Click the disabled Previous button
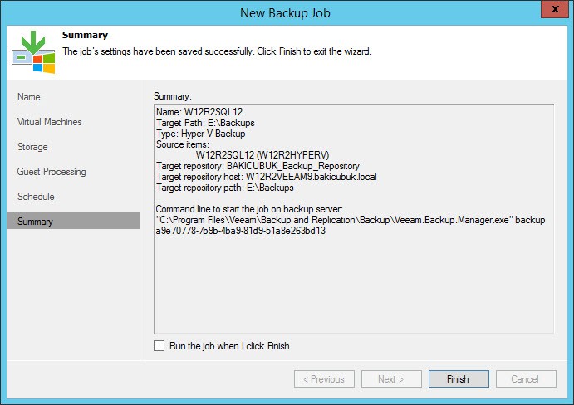The width and height of the screenshot is (574, 405). pyautogui.click(x=324, y=378)
